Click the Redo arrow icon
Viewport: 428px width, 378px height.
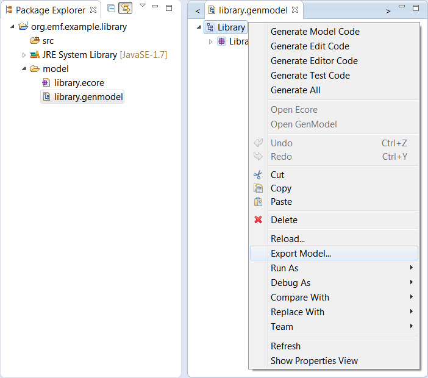point(258,157)
